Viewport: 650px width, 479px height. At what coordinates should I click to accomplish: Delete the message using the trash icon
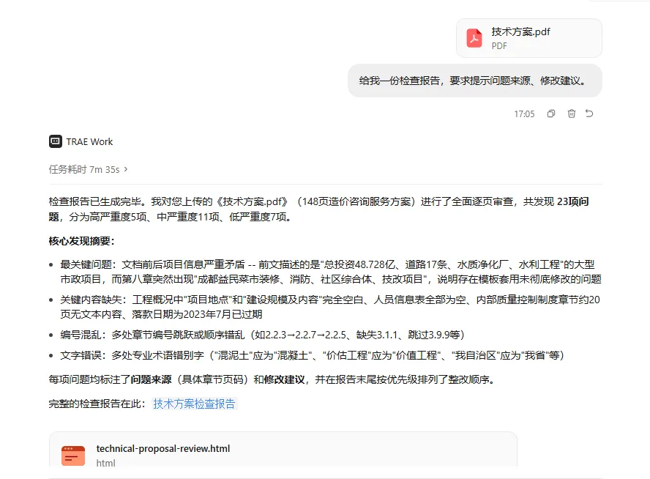pyautogui.click(x=571, y=114)
